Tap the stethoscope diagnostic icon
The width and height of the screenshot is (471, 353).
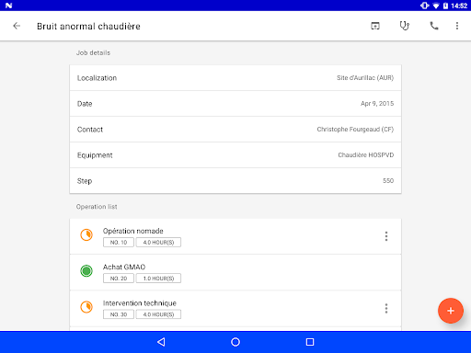coord(405,26)
